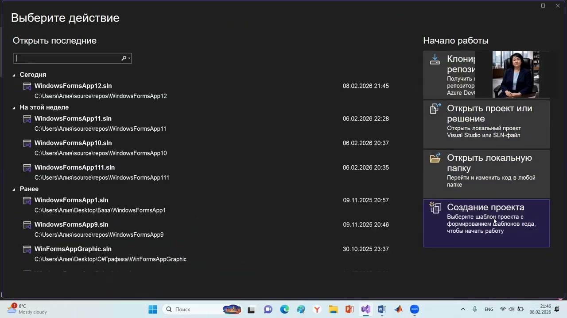Screen dimensions: 567x318
Task: Click the date 09.11.2025 20:57
Action: click(x=366, y=201)
